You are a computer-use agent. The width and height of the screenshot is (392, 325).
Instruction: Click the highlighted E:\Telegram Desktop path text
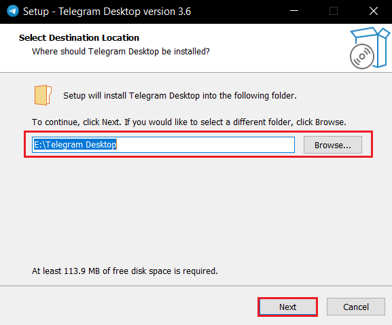(75, 144)
